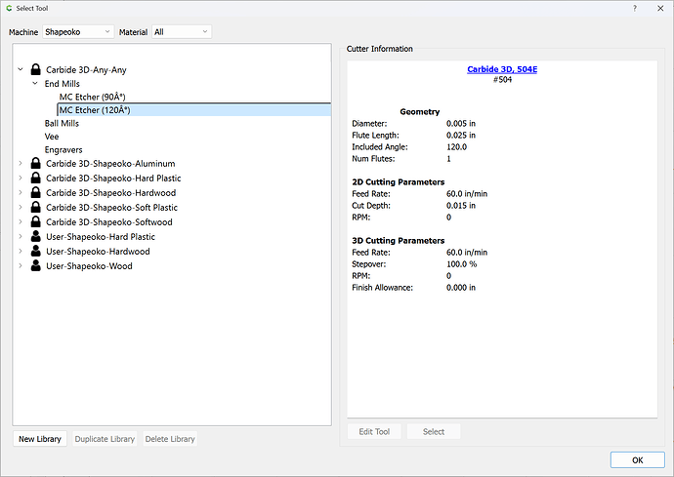The image size is (674, 477).
Task: Close the Select Tool dialog
Action: click(660, 8)
